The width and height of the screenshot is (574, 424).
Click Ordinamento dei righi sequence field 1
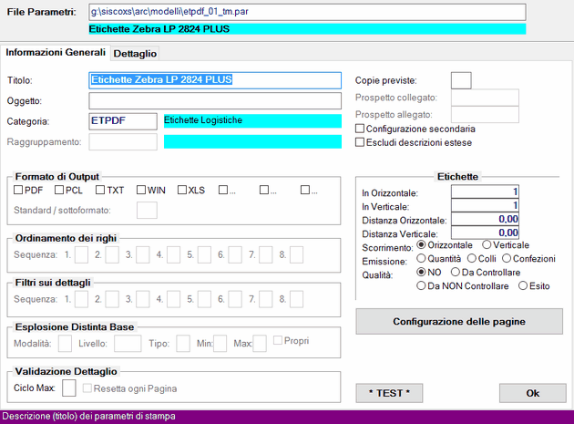pyautogui.click(x=81, y=254)
